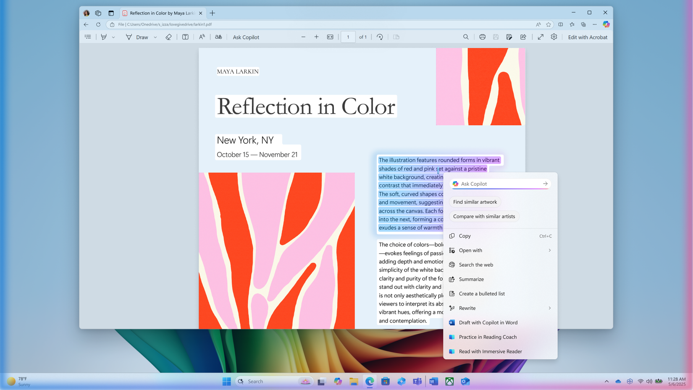Click the Translate icon in PDF toolbar
The image size is (693, 390).
(x=218, y=37)
